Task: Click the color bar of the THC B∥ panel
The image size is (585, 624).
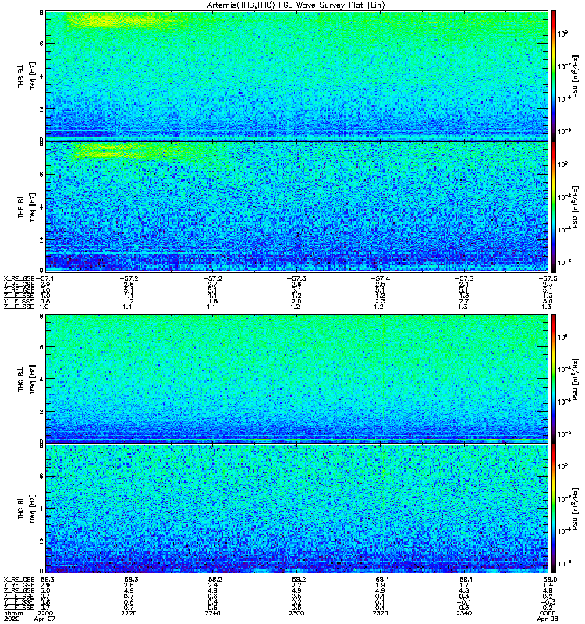Action: tap(553, 509)
